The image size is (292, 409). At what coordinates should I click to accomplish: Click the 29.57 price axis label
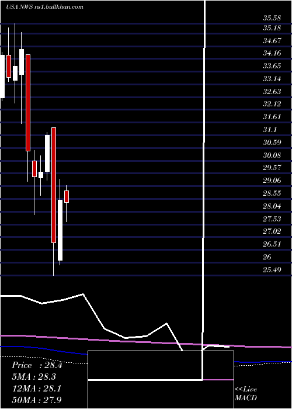click(x=272, y=168)
